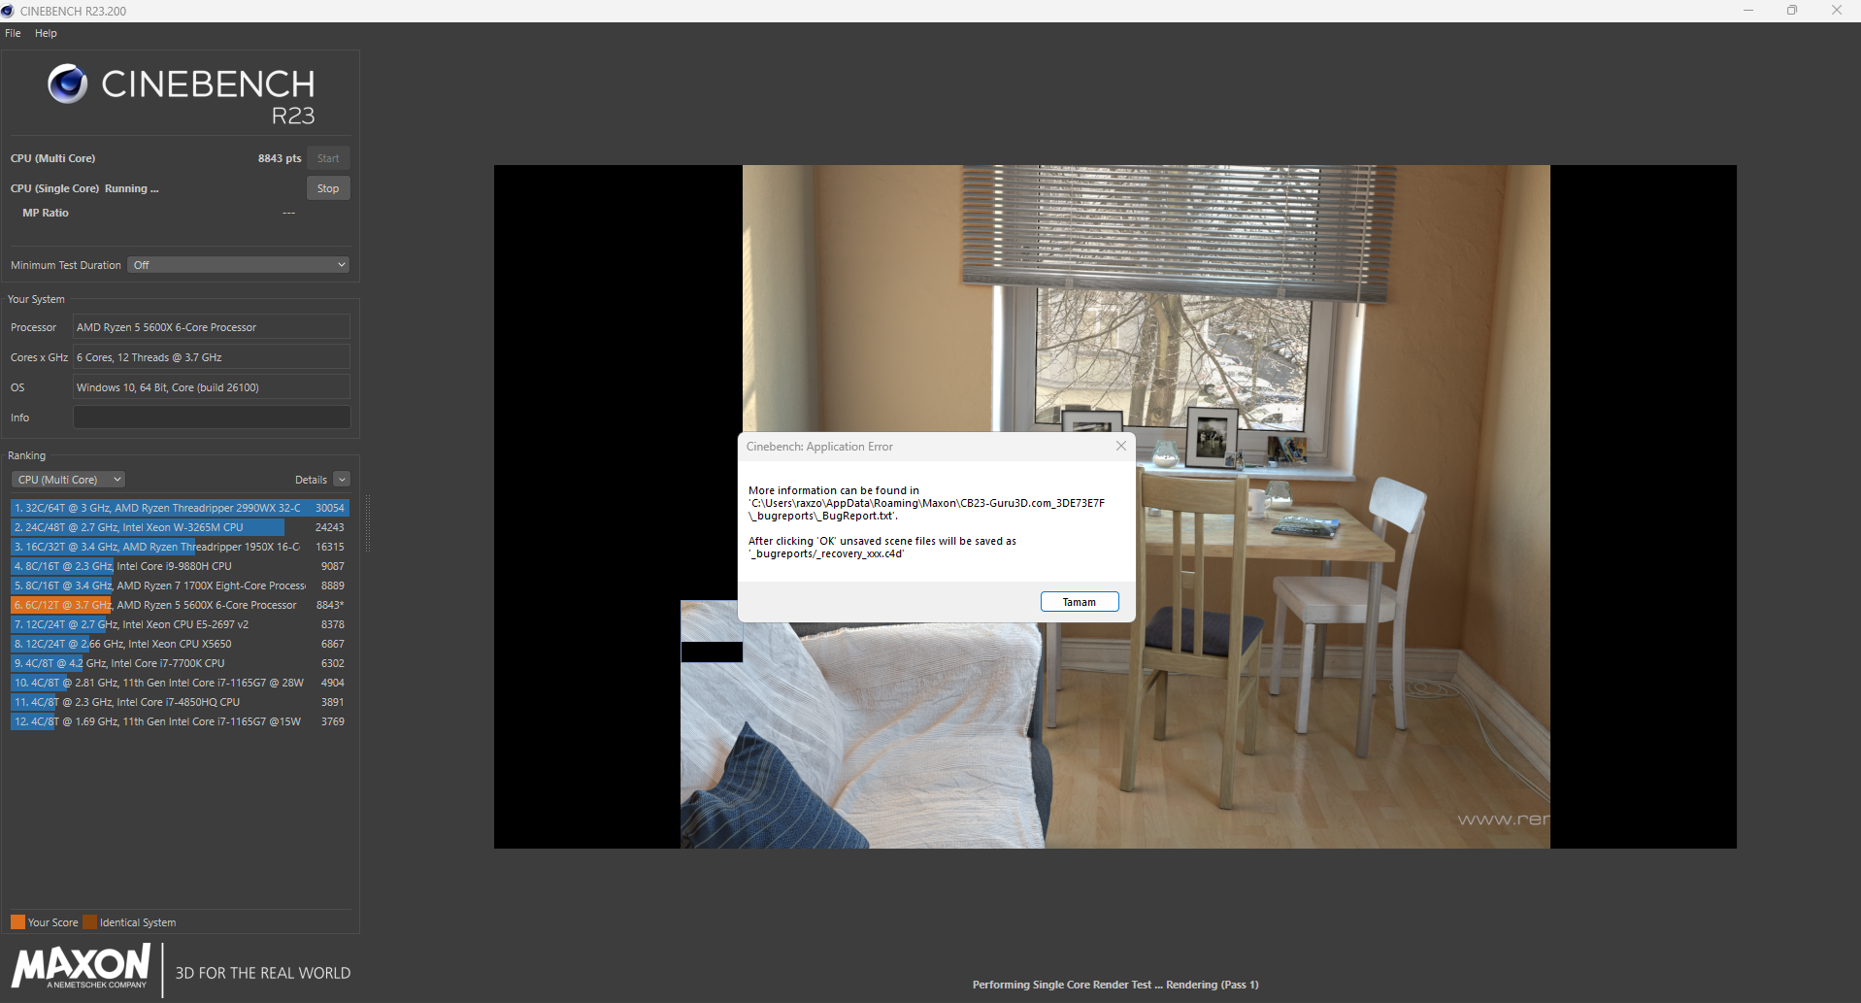This screenshot has height=1003, width=1861.
Task: Select the Processor field showing AMD Ryzen 5 5600X
Action: [x=212, y=327]
